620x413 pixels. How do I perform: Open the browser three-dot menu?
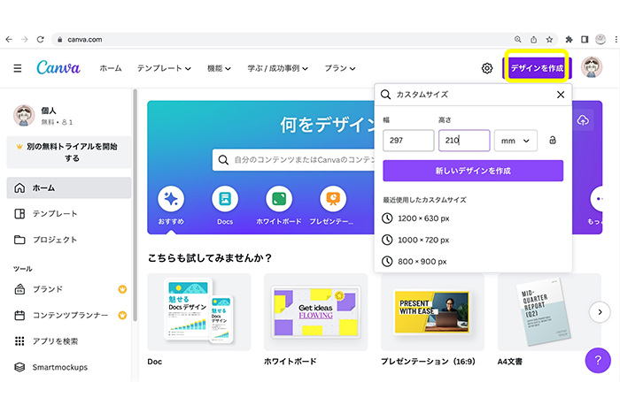click(x=616, y=40)
